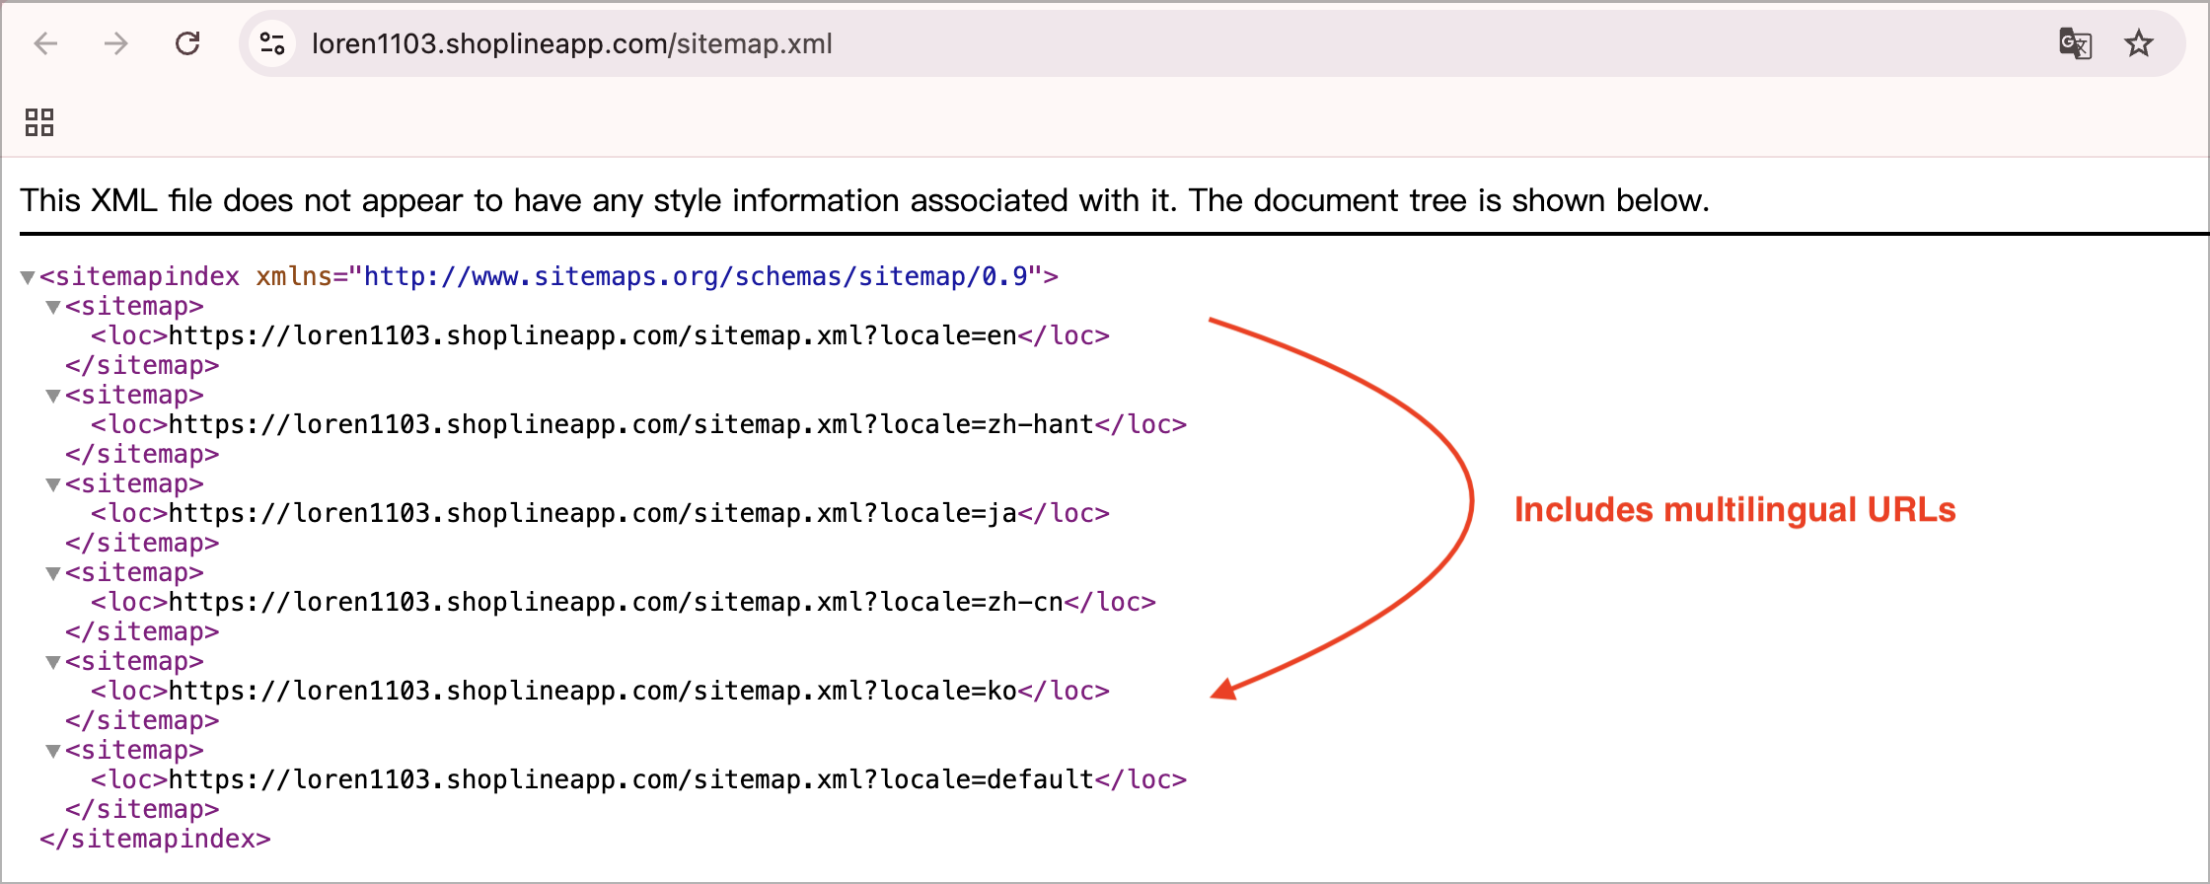Click the locale=zh-hant sitemap URL text
Image resolution: width=2210 pixels, height=884 pixels.
pos(631,424)
